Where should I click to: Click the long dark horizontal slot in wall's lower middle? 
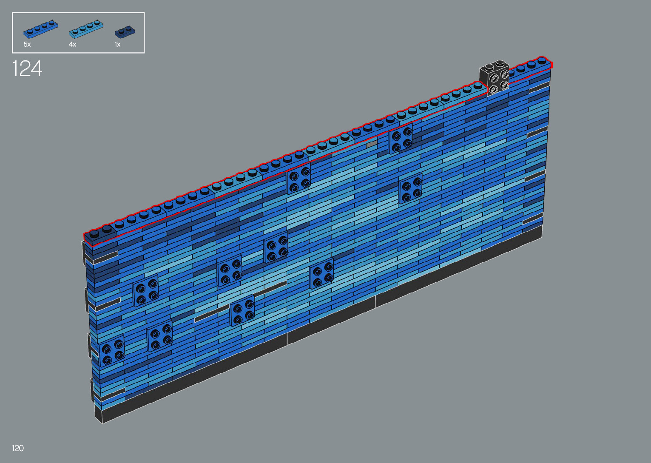click(x=240, y=301)
